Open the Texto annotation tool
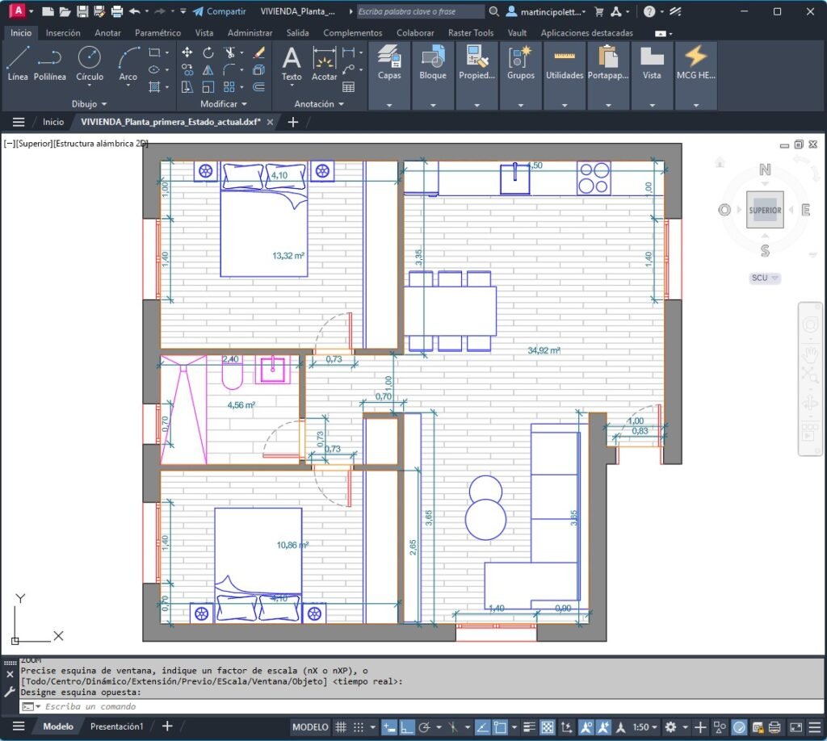 point(292,64)
